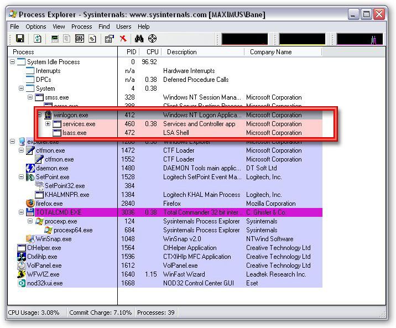Click the Find Window's Process target icon

tap(152, 39)
